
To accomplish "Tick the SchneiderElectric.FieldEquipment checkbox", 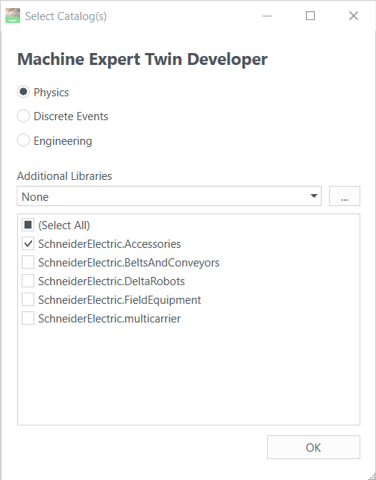I will [x=28, y=300].
